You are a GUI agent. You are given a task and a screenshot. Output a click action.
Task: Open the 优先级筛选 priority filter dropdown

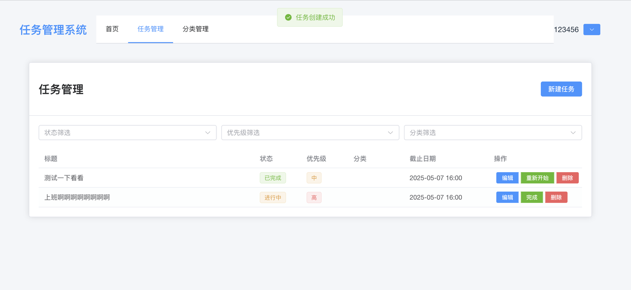310,132
